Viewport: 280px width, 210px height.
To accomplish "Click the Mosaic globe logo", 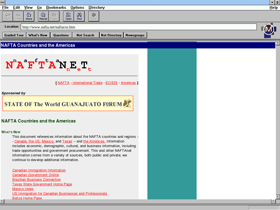I will 269,30.
